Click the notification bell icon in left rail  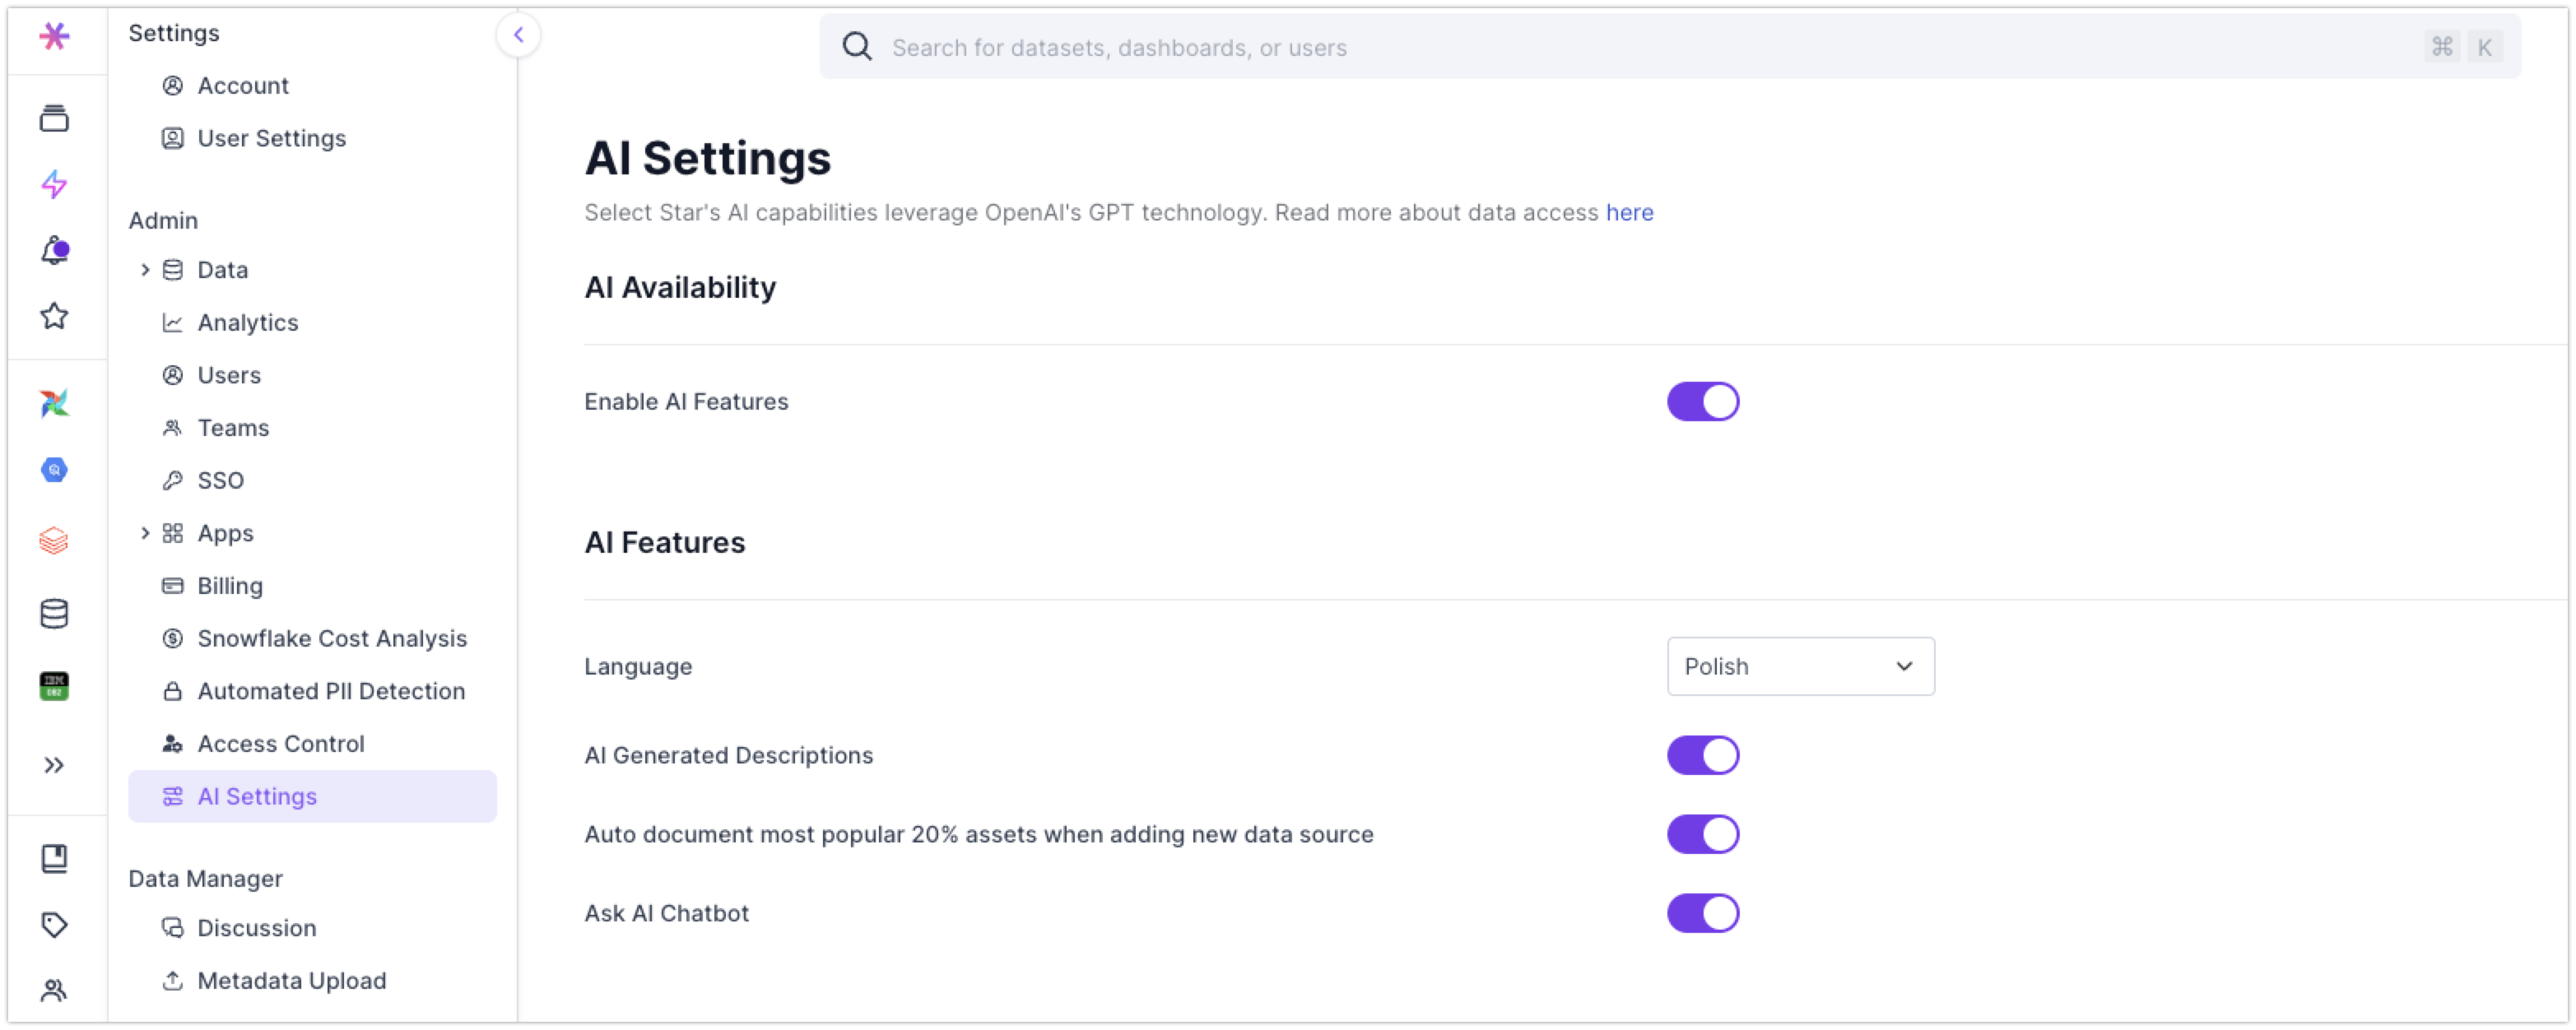tap(55, 250)
